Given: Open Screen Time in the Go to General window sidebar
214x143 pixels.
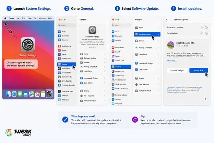Looking at the screenshot, I should tap(67, 58).
